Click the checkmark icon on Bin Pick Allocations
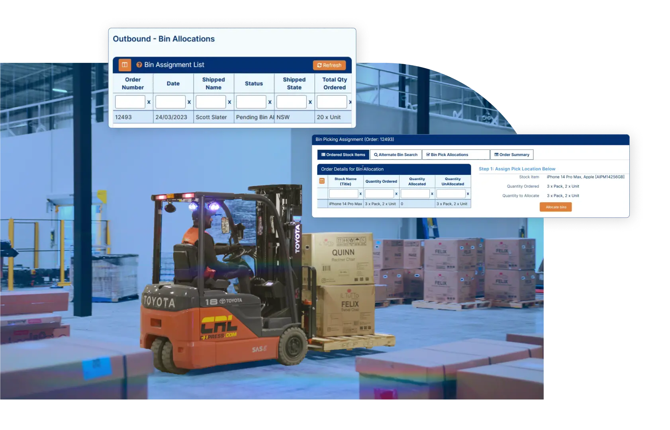 click(427, 154)
